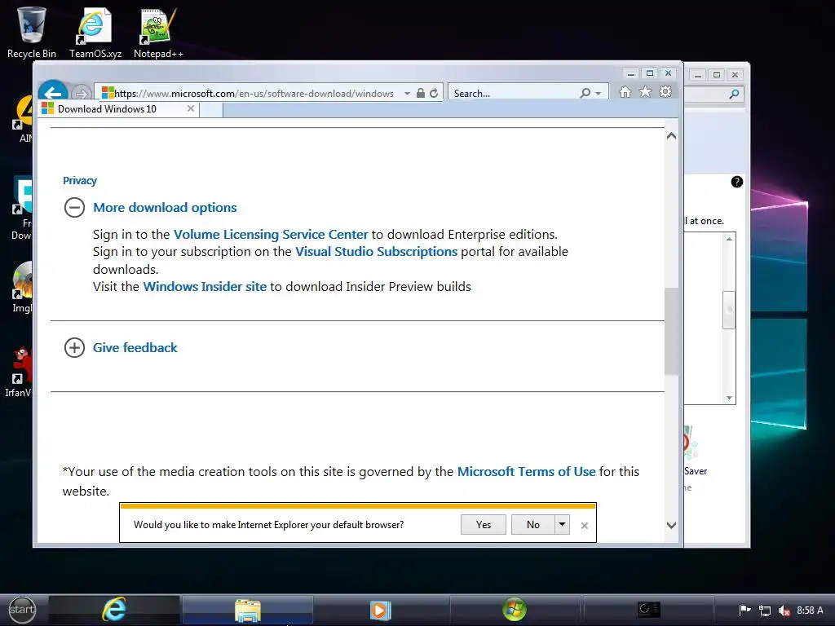This screenshot has height=626, width=835.
Task: Click the vertical scrollbar thumb in IE
Action: 672,331
